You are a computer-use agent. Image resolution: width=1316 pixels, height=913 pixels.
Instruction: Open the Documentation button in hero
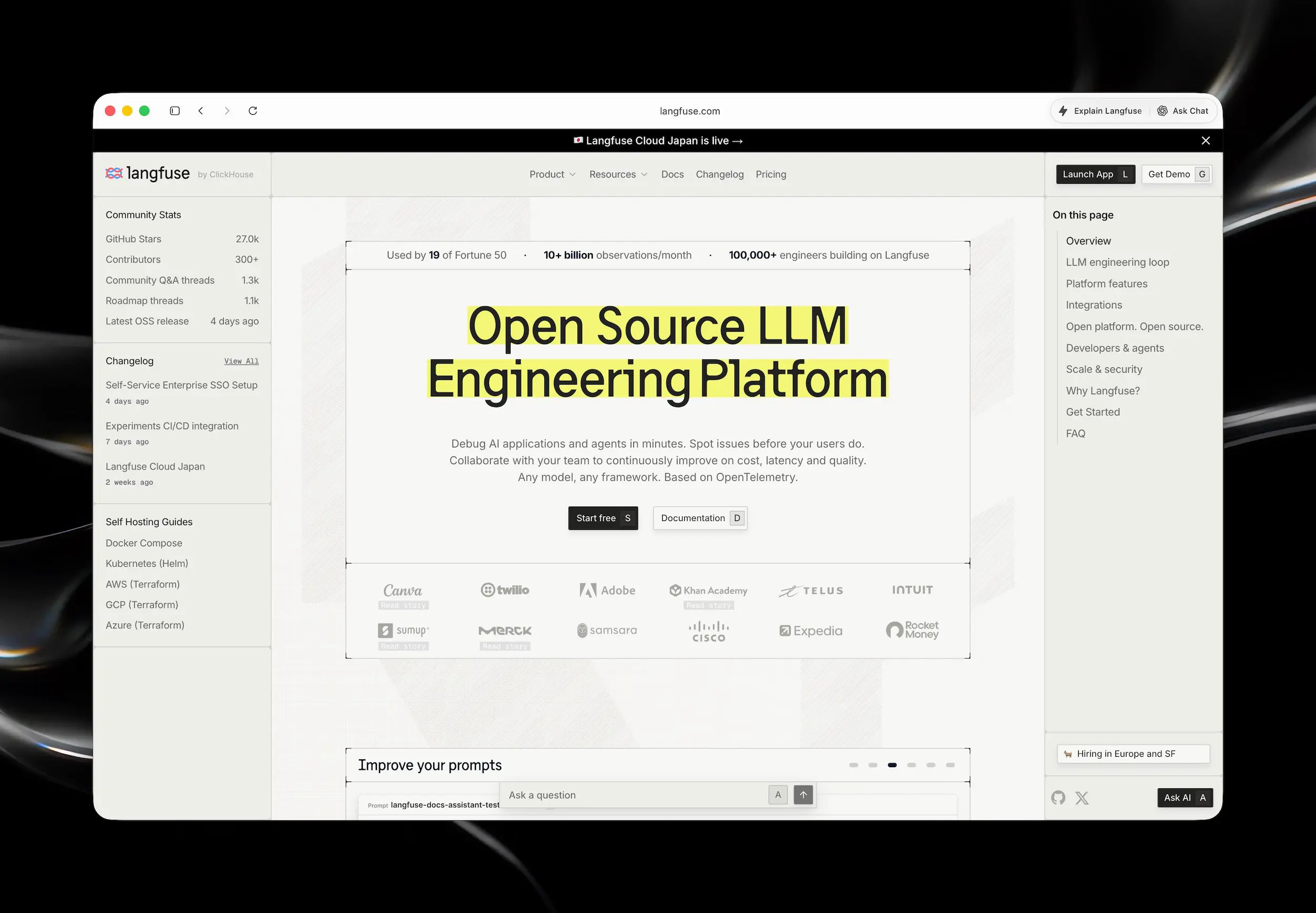click(x=700, y=518)
